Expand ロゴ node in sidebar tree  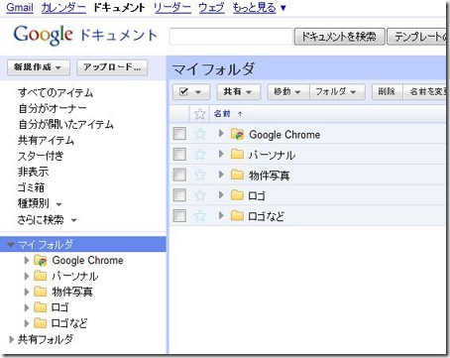click(27, 307)
